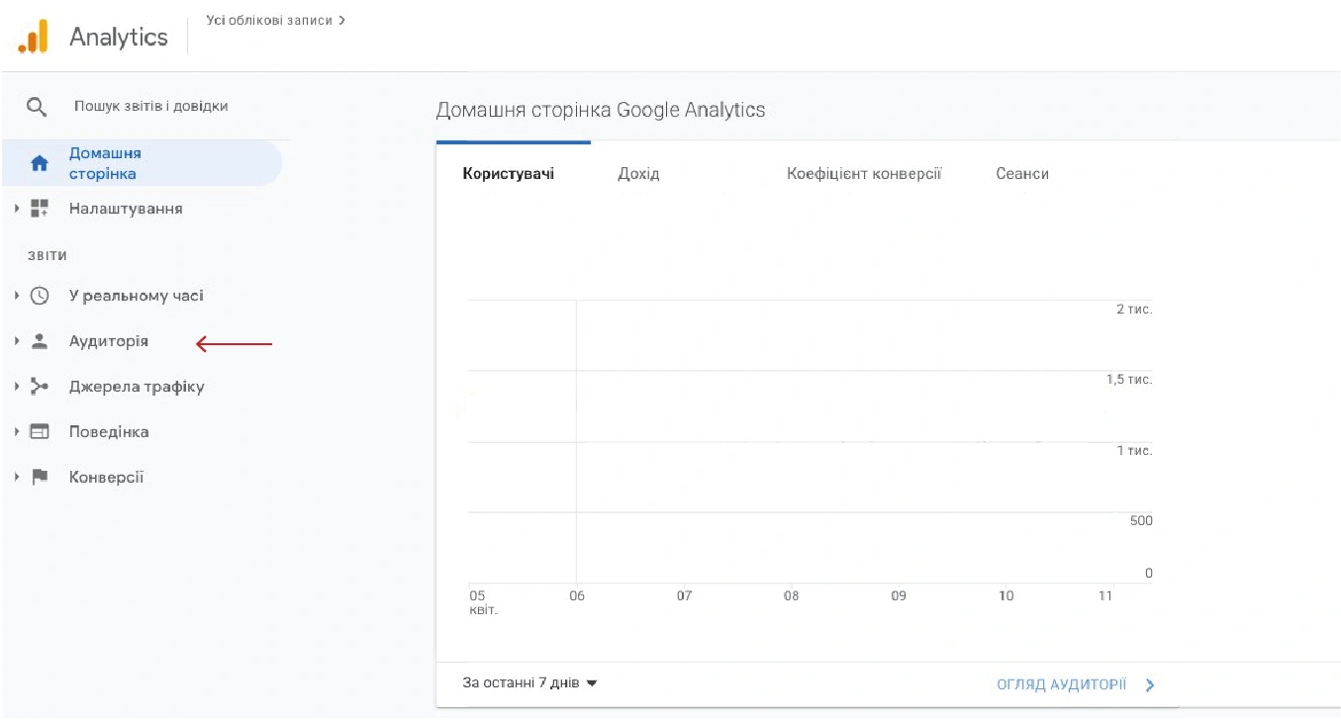
Task: Click the 08 date label on chart
Action: click(791, 596)
